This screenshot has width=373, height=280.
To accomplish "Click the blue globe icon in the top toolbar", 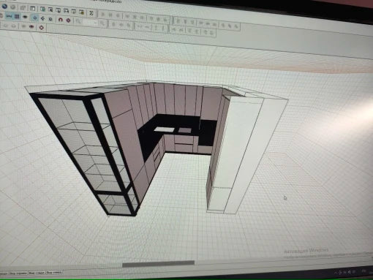I will click(x=4, y=7).
